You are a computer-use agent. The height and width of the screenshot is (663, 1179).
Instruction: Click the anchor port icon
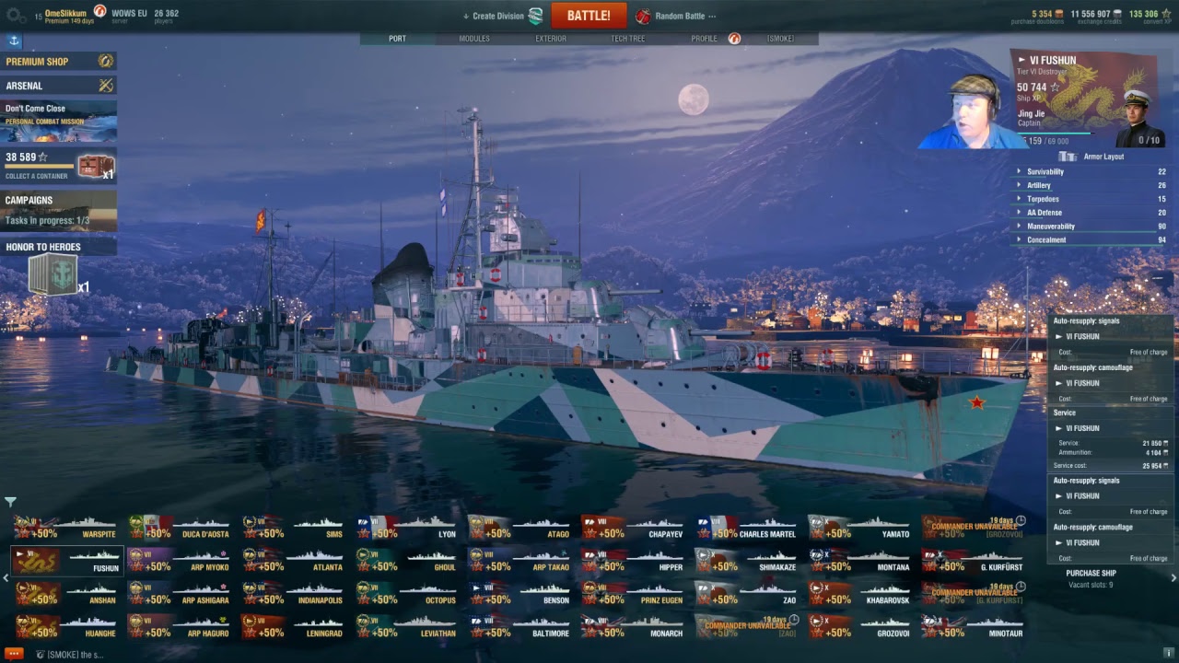coord(14,41)
